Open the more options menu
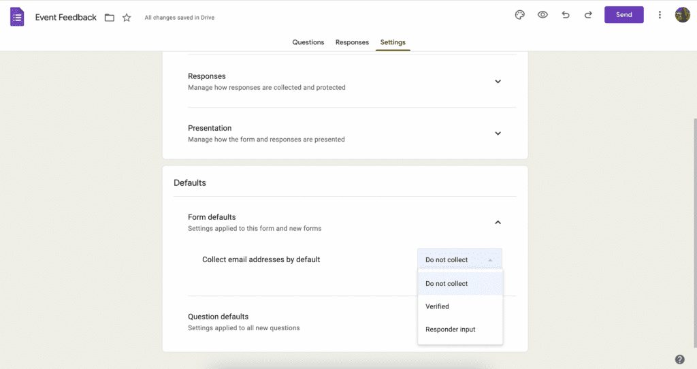Image resolution: width=697 pixels, height=369 pixels. click(660, 15)
